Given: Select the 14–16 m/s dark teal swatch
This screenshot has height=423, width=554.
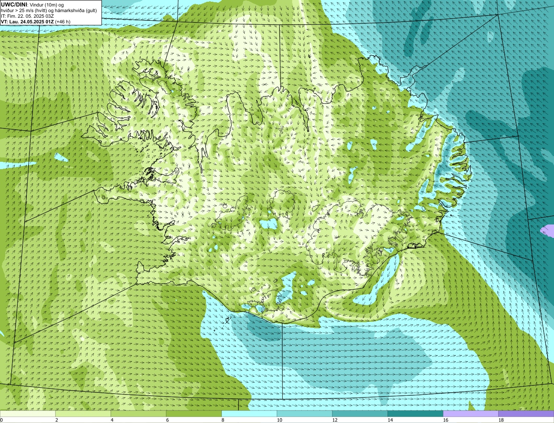Looking at the screenshot, I should click(415, 414).
